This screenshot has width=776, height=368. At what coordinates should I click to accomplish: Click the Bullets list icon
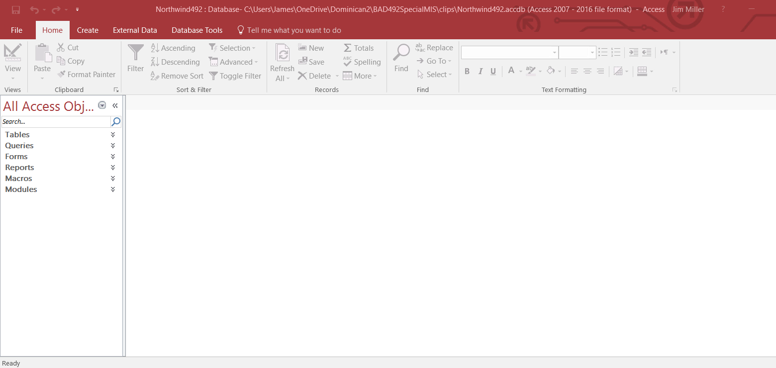[603, 52]
